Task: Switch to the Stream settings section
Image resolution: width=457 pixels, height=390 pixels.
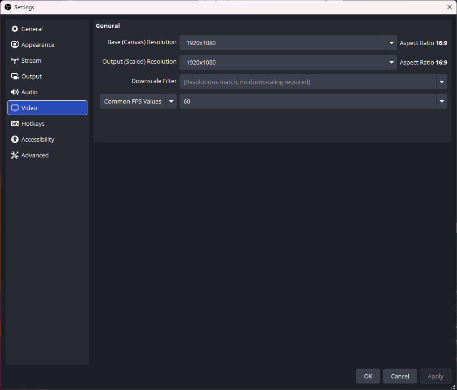Action: tap(32, 60)
